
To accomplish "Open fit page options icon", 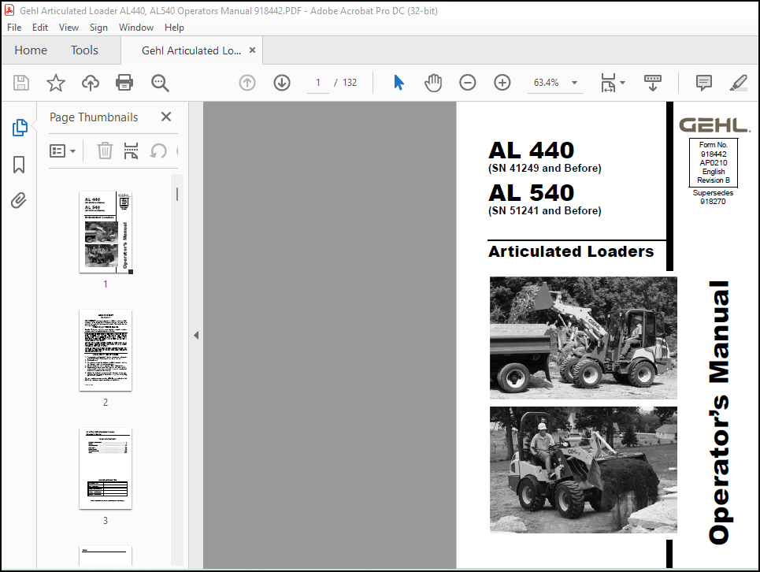I will (608, 83).
